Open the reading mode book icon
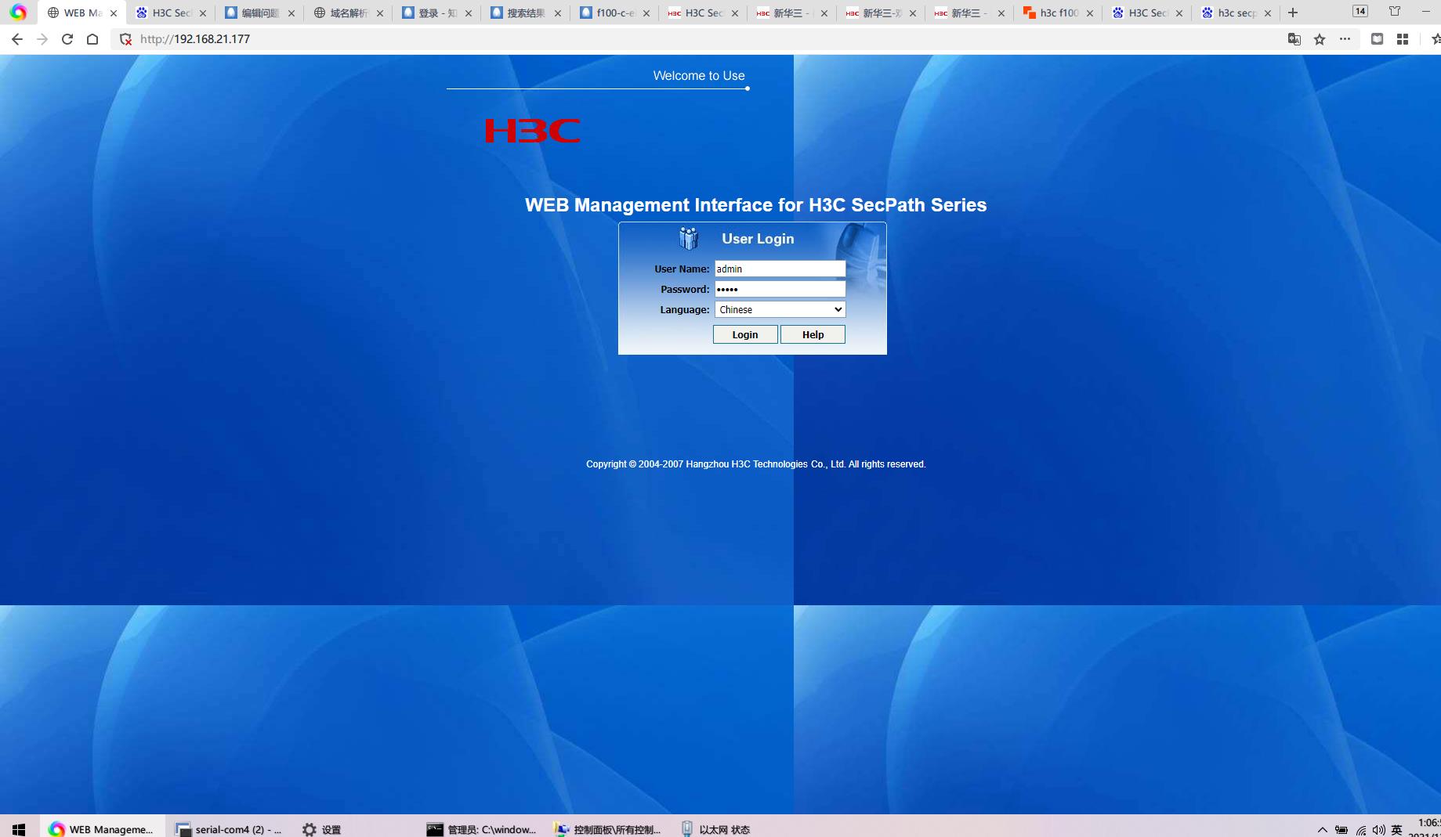 (1377, 39)
